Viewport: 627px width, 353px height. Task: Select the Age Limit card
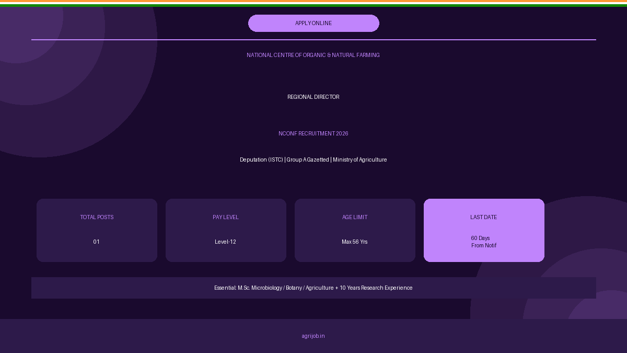pos(355,230)
